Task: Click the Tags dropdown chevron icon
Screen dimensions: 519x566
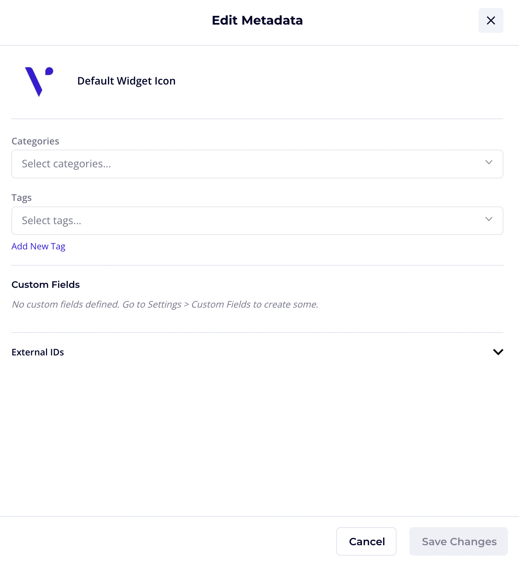Action: (x=489, y=219)
